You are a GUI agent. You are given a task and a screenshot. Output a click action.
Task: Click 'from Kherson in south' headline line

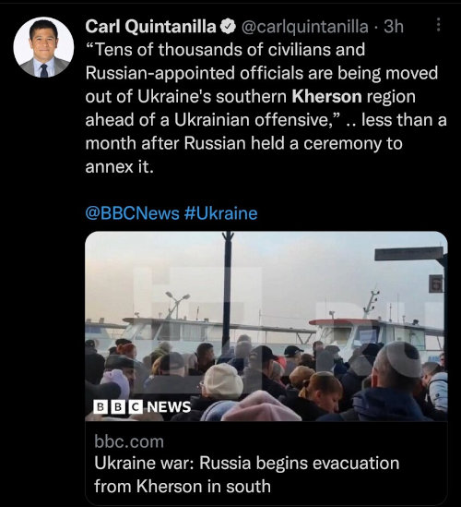(183, 487)
